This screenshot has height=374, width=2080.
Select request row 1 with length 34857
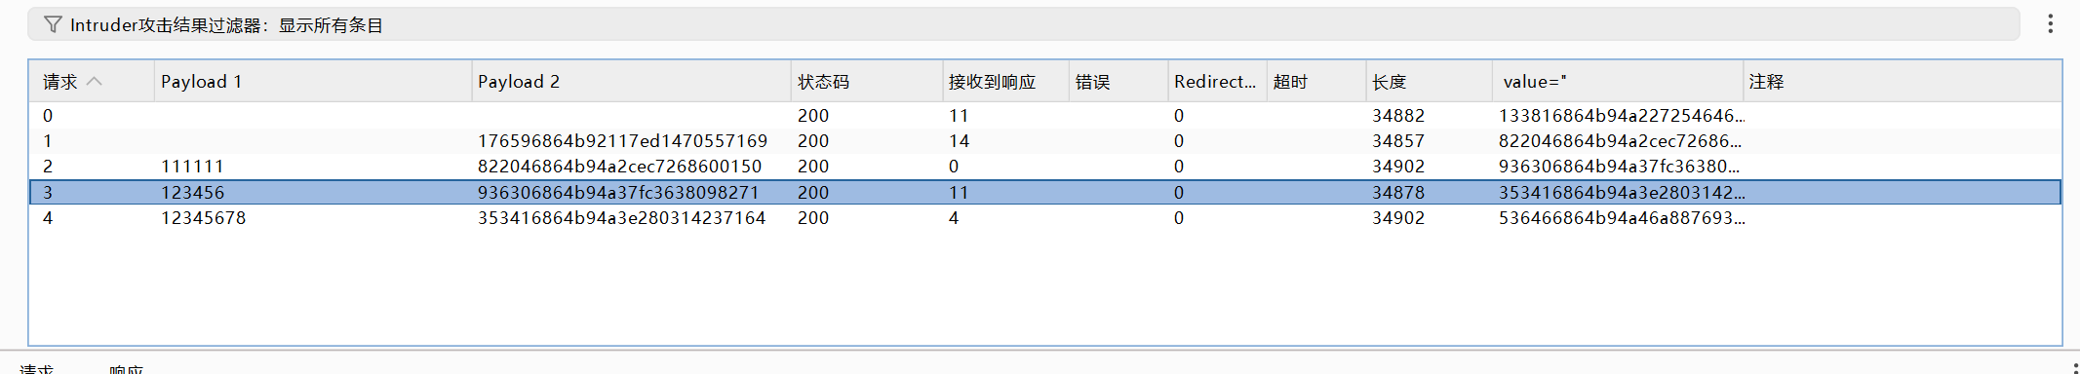pos(1044,141)
